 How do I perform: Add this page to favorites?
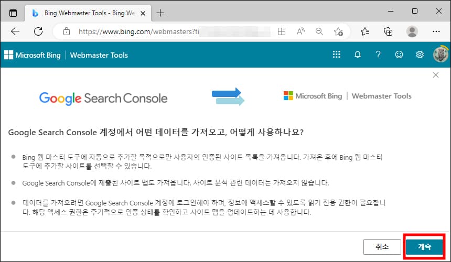point(338,31)
